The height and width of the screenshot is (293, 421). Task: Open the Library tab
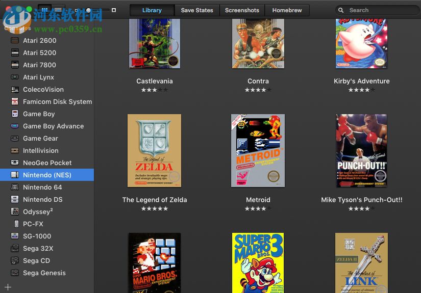(152, 10)
